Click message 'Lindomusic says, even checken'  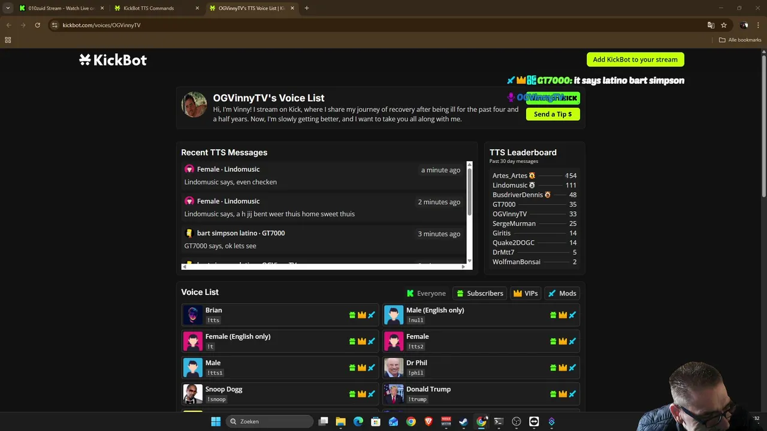pos(231,182)
